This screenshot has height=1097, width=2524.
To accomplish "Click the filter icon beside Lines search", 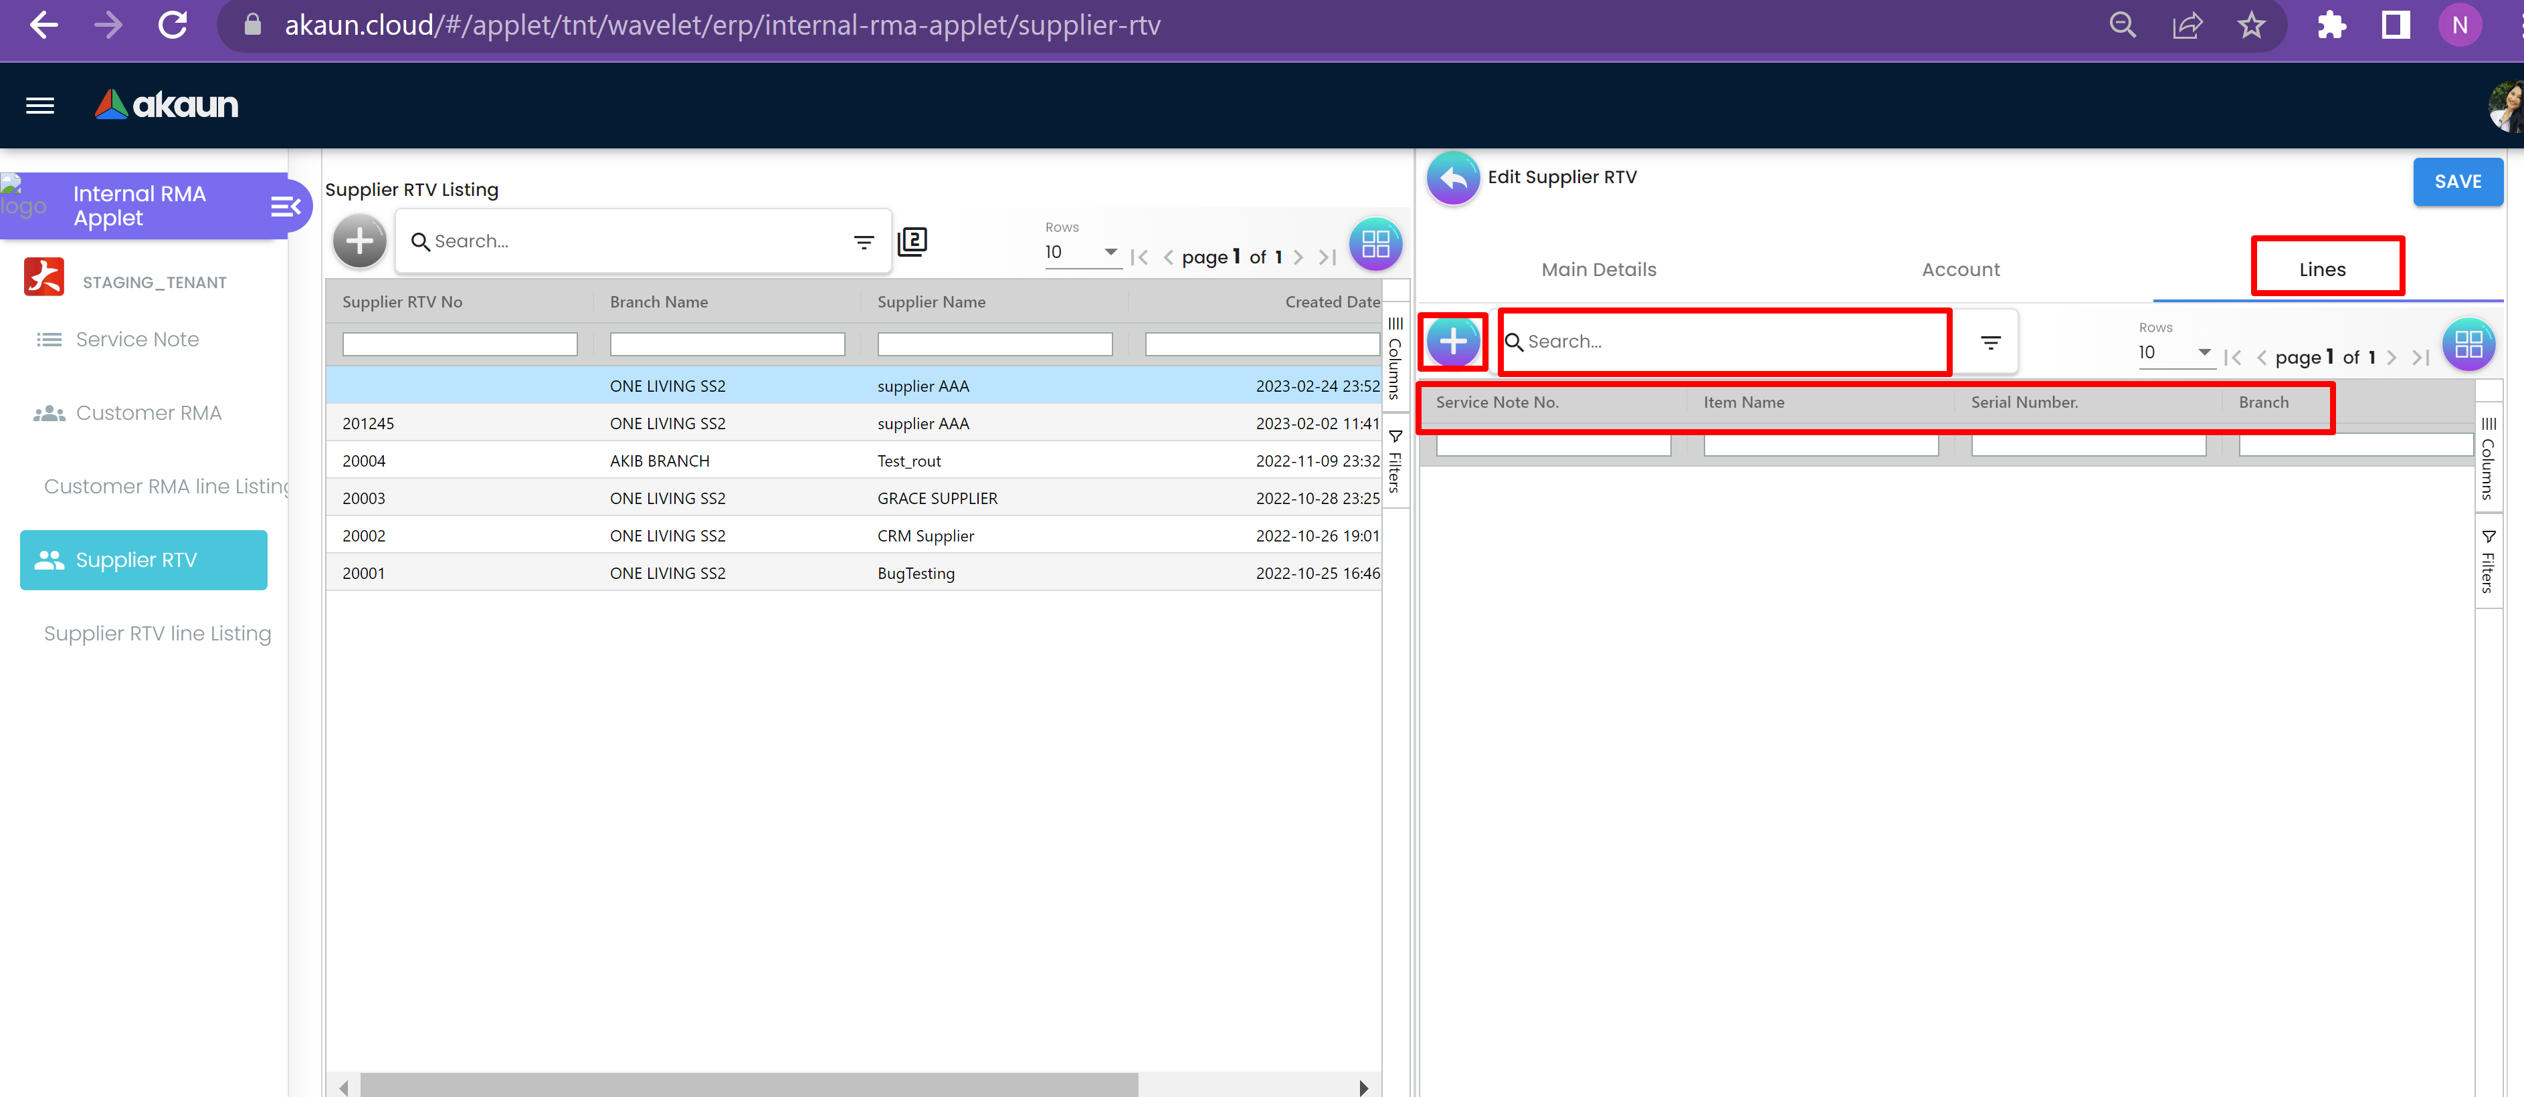I will (1990, 343).
